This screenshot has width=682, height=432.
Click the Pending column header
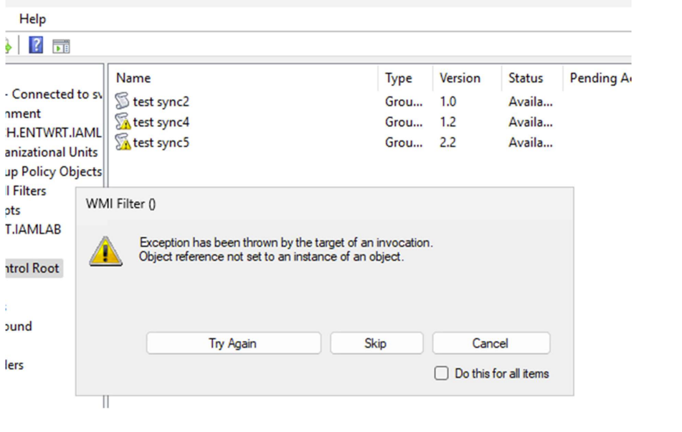click(599, 78)
